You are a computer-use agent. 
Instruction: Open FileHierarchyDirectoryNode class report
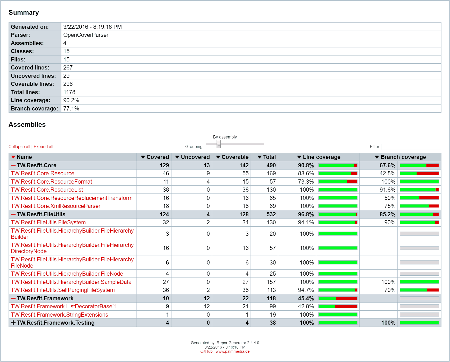click(72, 248)
